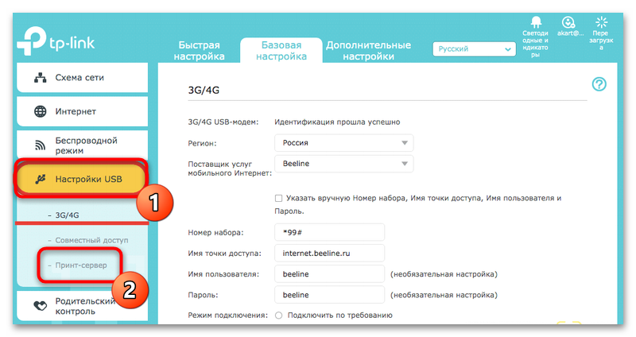Enable the manual dial number checkbox

pyautogui.click(x=278, y=199)
